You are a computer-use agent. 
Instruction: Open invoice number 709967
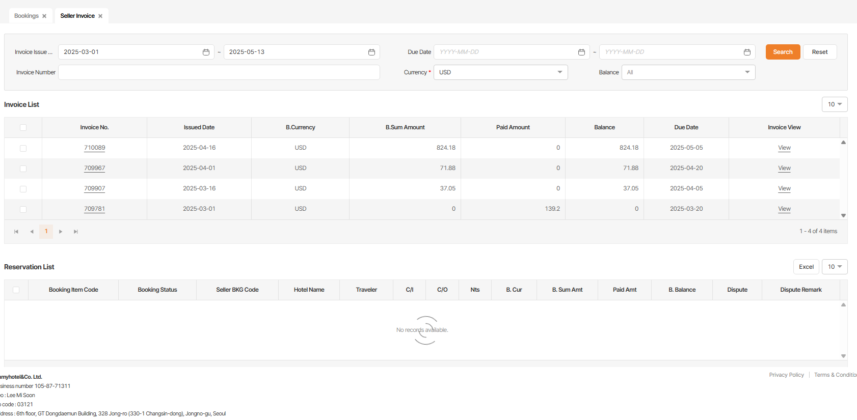tap(95, 169)
